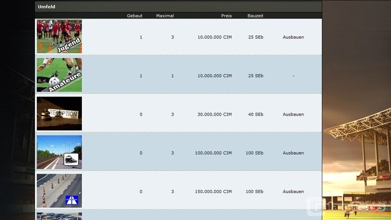Open the Jugend youth training thumbnail
The height and width of the screenshot is (220, 391).
[x=59, y=36]
